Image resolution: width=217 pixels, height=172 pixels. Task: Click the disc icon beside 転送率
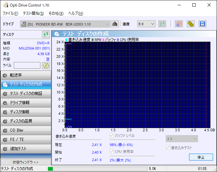[x=5, y=75]
